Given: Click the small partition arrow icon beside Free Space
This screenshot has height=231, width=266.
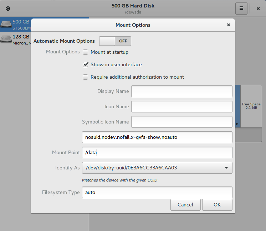Looking at the screenshot, I should tap(237, 124).
